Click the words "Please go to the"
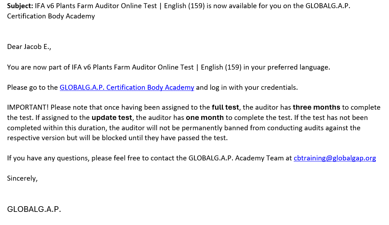The width and height of the screenshot is (389, 225). pos(32,87)
